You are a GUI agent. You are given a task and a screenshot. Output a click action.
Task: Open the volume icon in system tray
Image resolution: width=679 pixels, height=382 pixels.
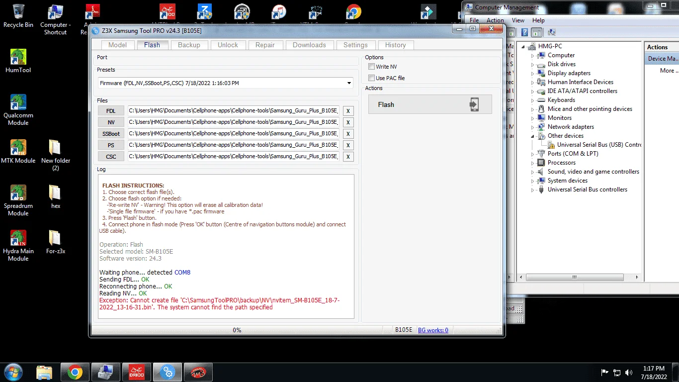click(x=629, y=372)
